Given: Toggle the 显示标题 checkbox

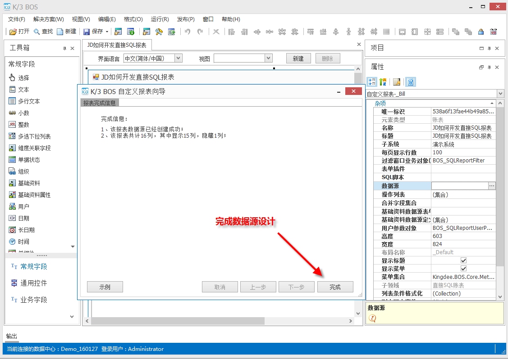Looking at the screenshot, I should [x=464, y=260].
